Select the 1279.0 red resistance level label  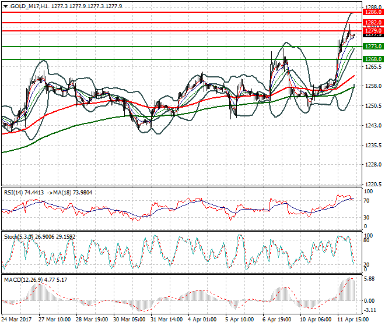coord(373,31)
